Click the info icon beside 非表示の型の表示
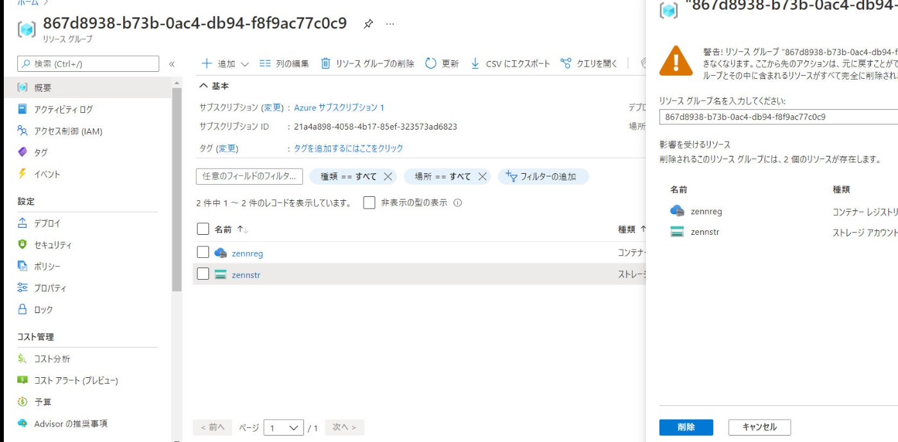 click(x=458, y=203)
